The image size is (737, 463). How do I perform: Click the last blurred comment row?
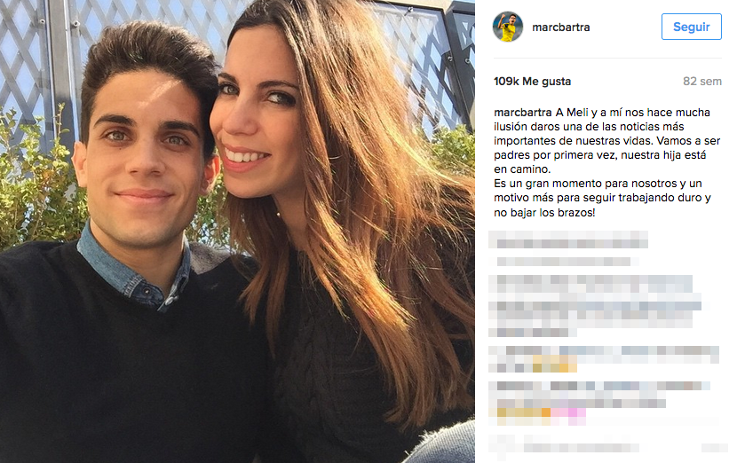564,447
